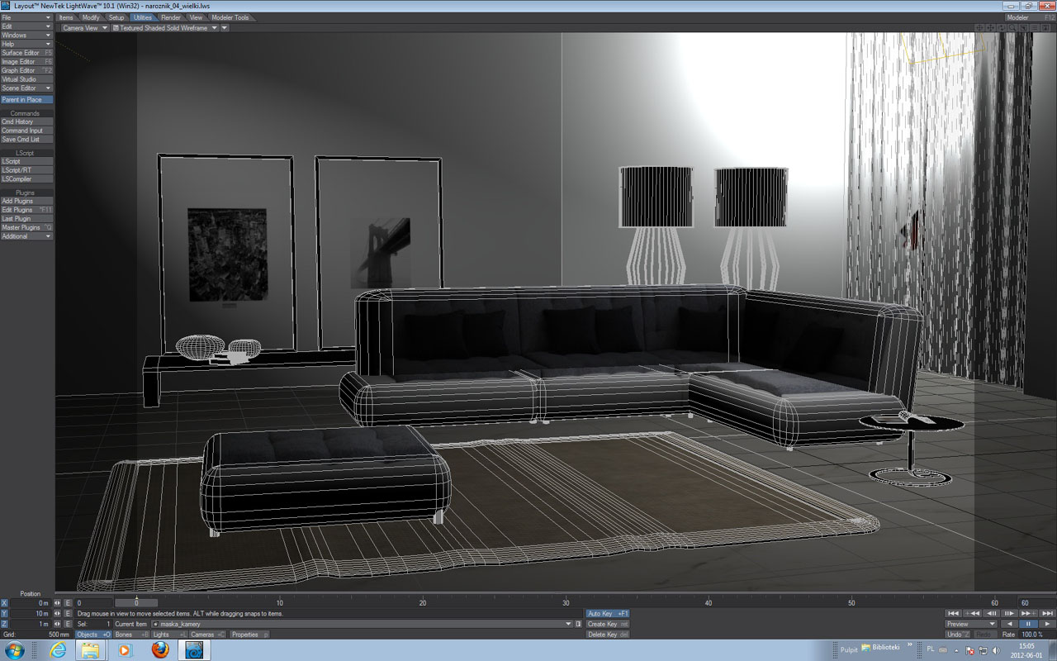Play the animation in reverse
The image size is (1057, 661).
tap(1009, 624)
